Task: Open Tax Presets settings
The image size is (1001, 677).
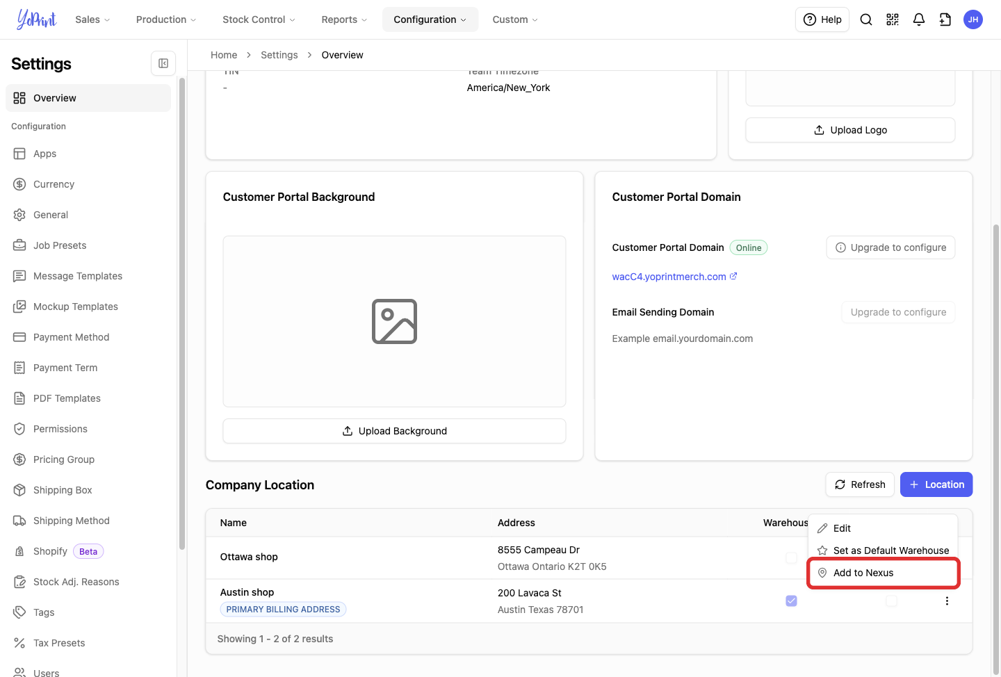Action: pos(88,643)
